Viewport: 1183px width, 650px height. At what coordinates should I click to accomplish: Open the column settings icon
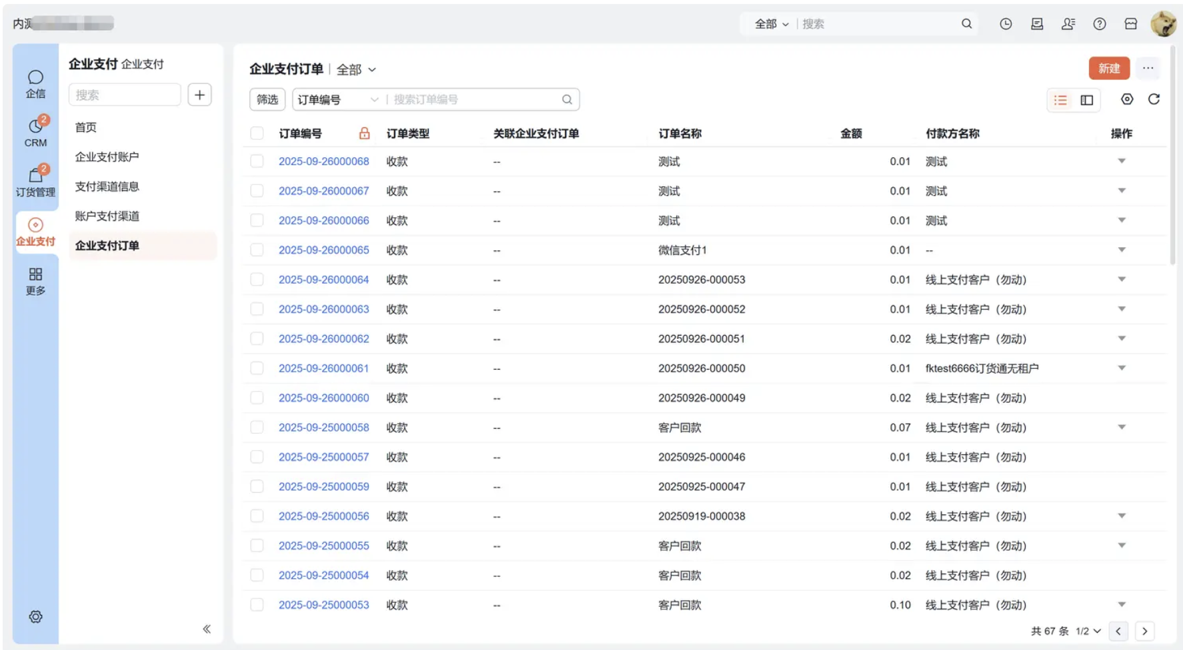(1127, 99)
